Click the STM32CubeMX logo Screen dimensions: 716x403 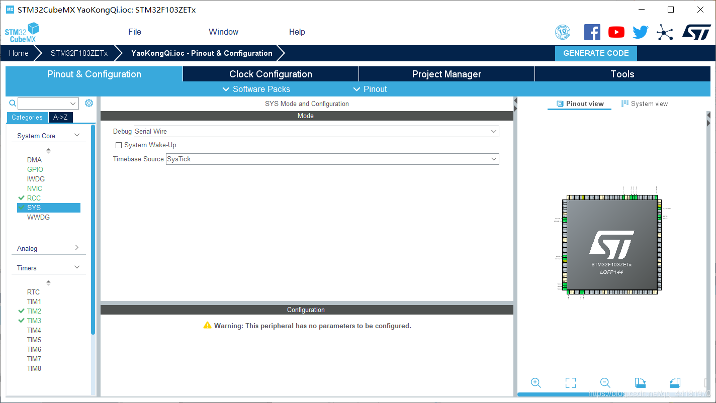[22, 32]
